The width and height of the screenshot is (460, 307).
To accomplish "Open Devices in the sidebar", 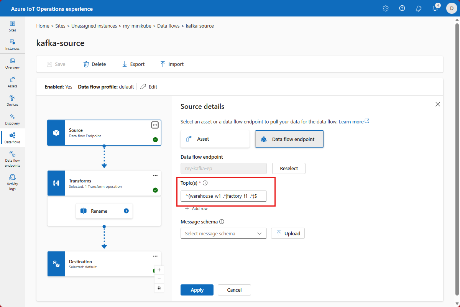I will (x=12, y=100).
